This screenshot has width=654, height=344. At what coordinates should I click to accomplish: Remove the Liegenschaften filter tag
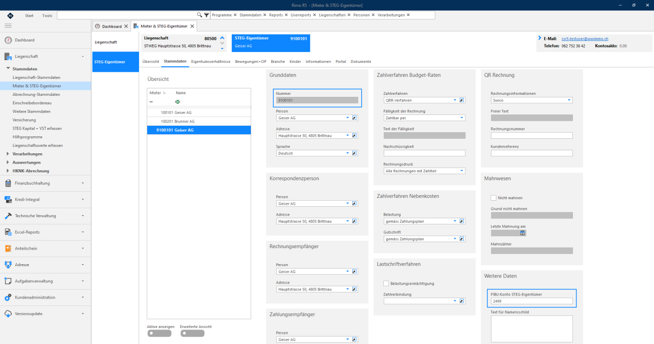[x=348, y=15]
